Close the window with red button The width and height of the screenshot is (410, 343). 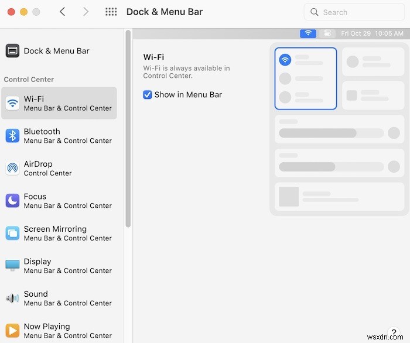click(11, 12)
